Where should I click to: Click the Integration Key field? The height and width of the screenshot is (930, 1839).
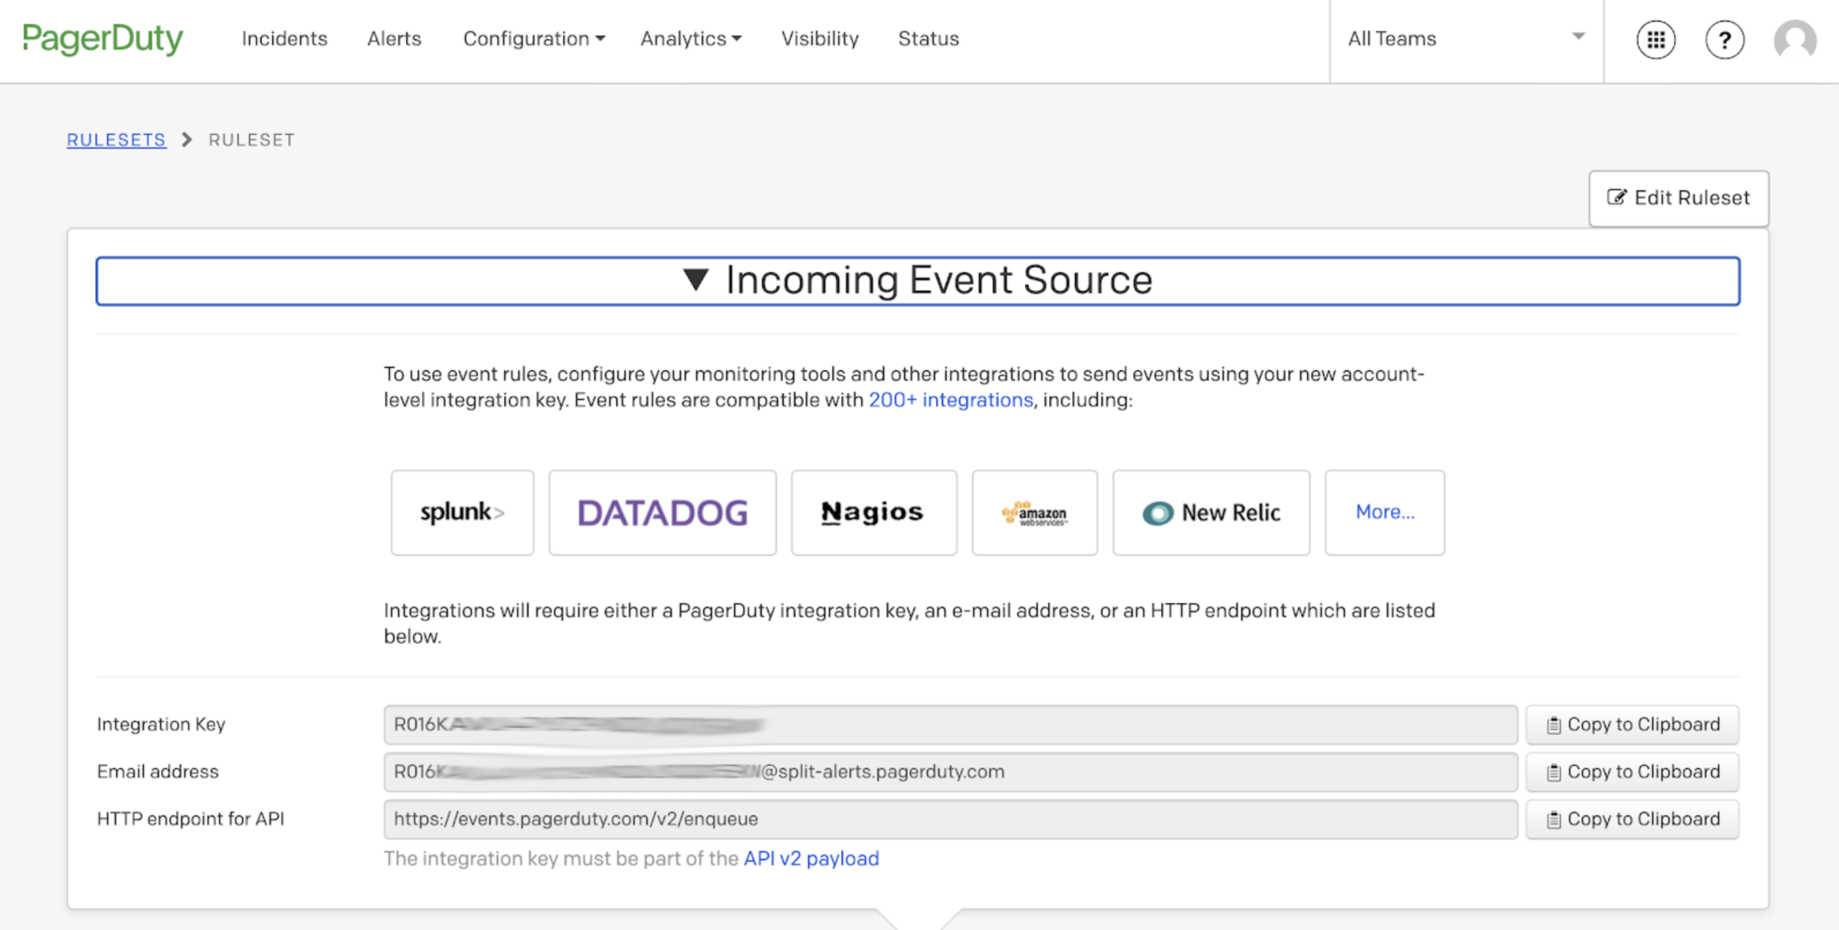tap(950, 724)
